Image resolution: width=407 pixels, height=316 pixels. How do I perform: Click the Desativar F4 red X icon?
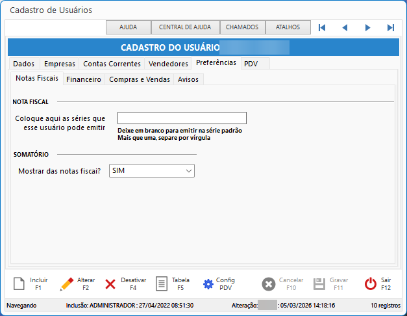110,284
